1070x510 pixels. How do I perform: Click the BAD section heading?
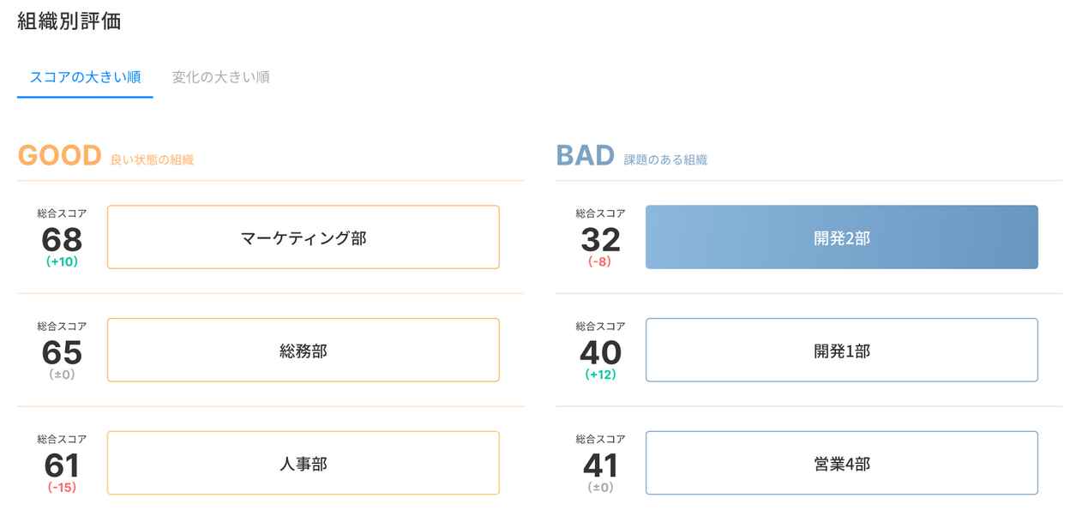click(x=586, y=155)
